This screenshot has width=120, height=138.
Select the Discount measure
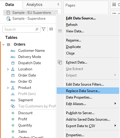coord(25,113)
